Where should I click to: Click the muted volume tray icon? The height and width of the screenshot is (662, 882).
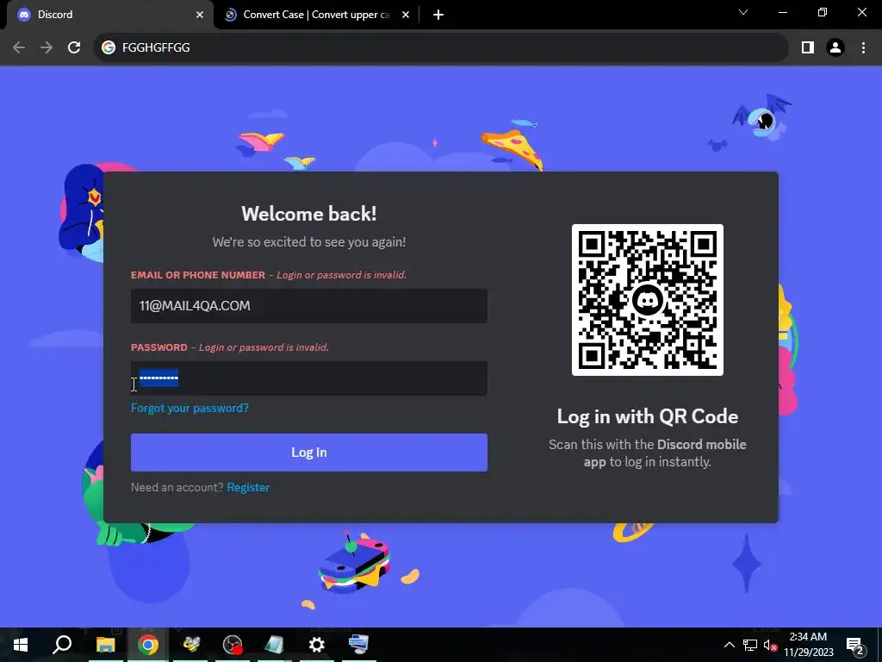[770, 645]
